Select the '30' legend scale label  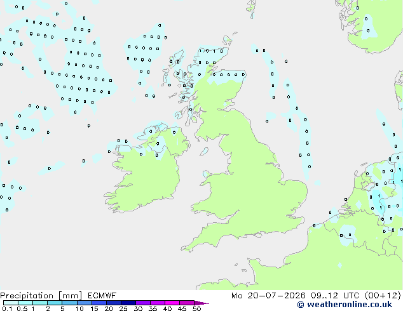[138, 308]
